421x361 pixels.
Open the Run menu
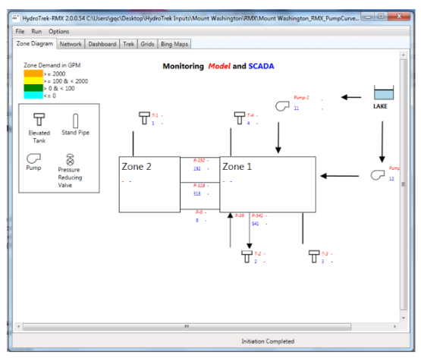pos(36,31)
